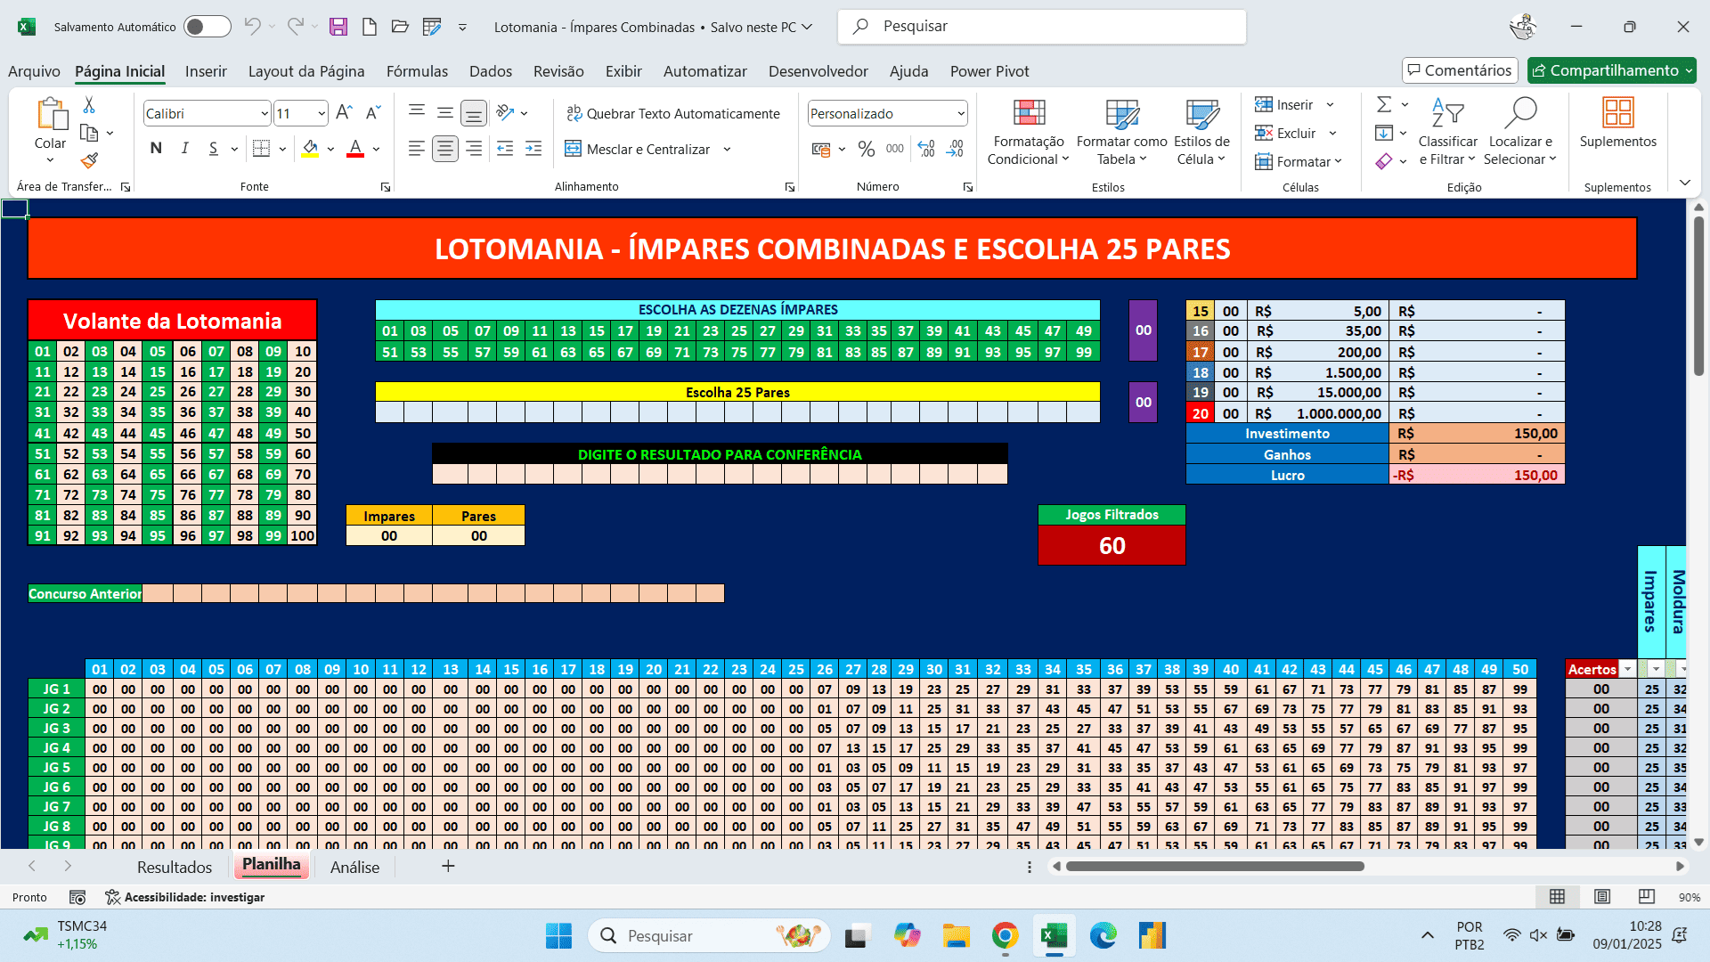
Task: Increase font size with larger A icon
Action: [x=345, y=112]
